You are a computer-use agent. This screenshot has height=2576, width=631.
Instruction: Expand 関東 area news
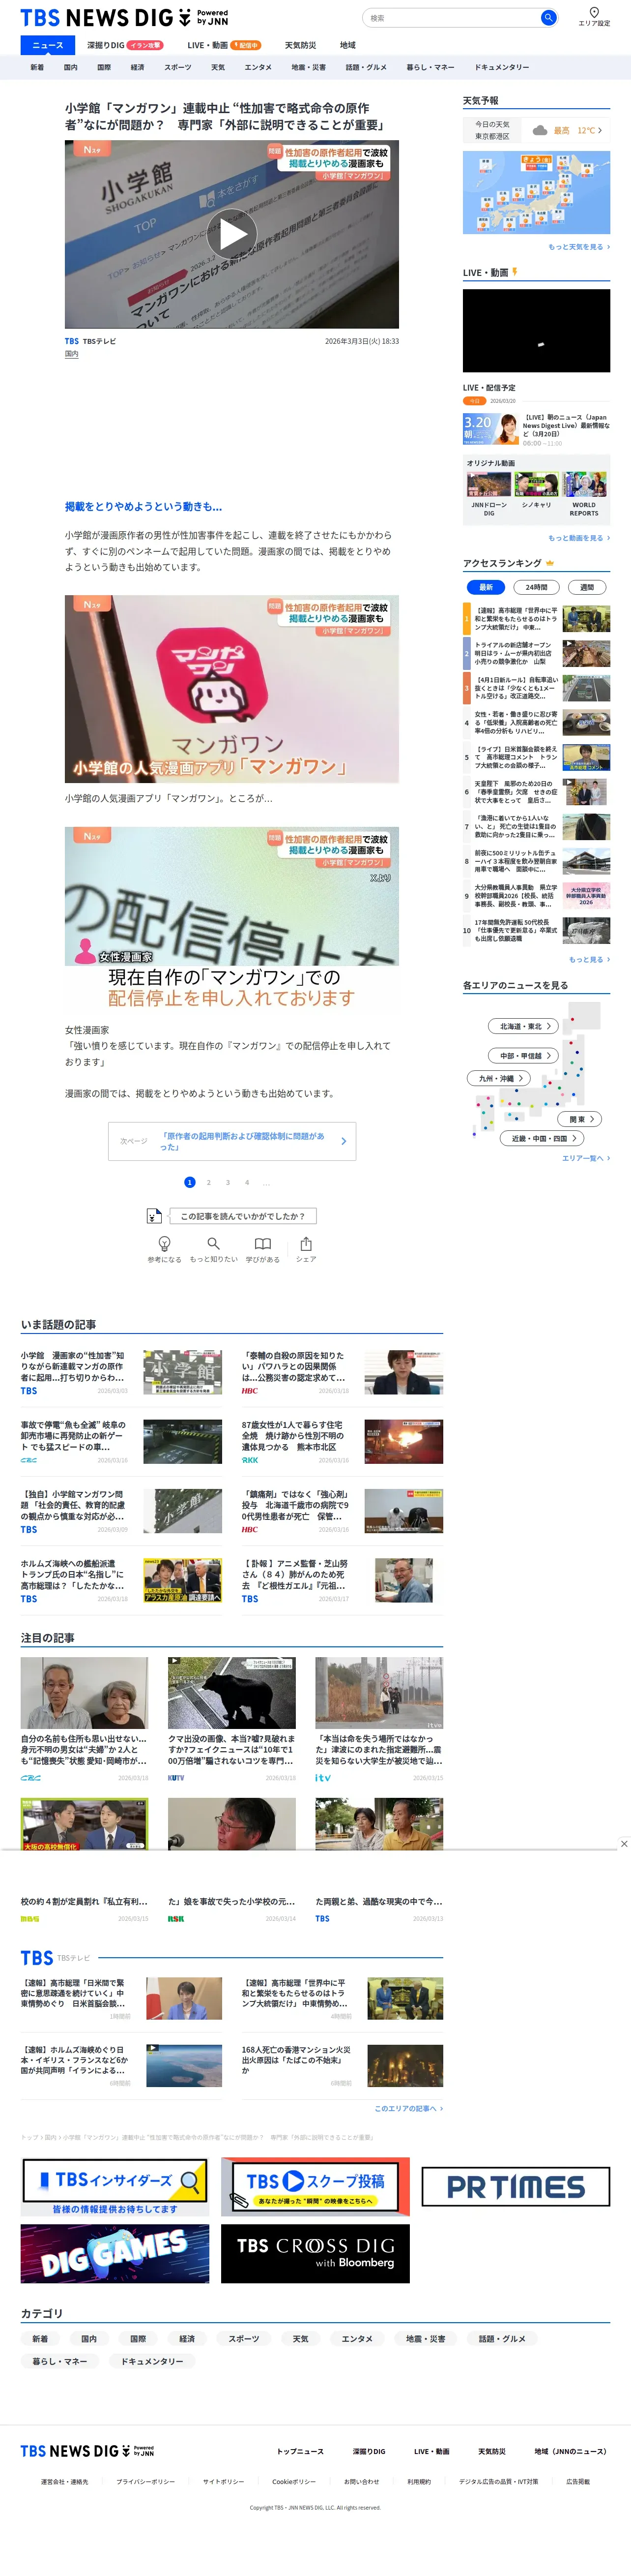pos(580,1119)
